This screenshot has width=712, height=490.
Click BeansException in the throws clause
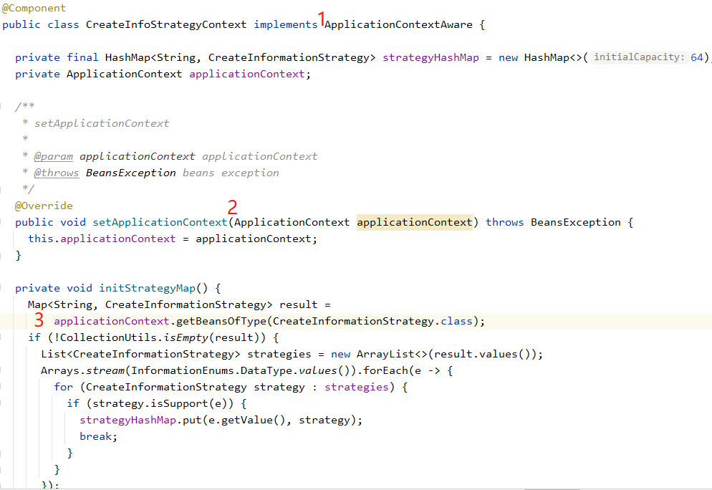click(575, 222)
